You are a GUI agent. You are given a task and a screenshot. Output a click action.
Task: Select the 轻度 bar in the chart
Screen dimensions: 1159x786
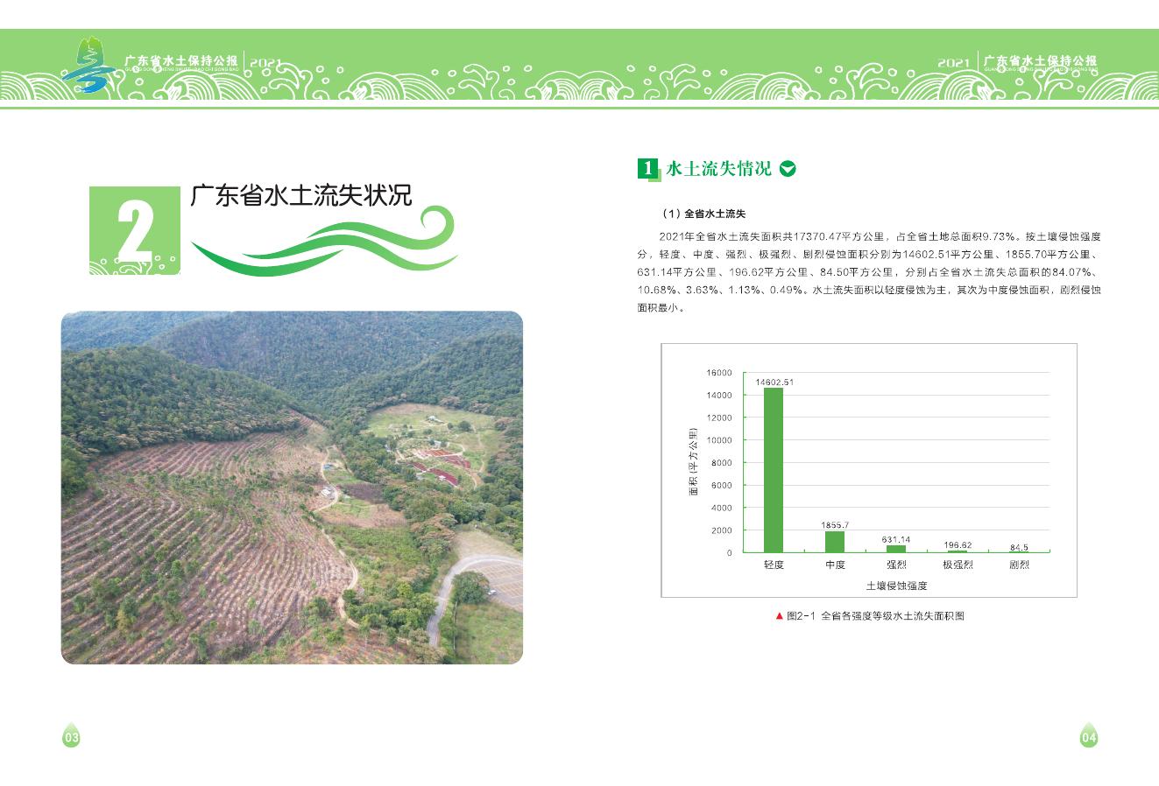[774, 470]
